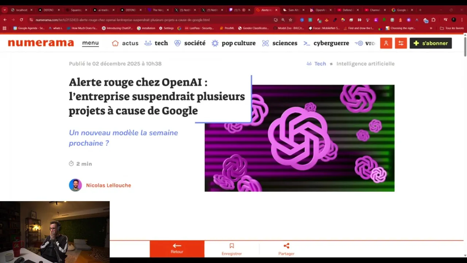This screenshot has height=263, width=467.
Task: Open the numerama menu
Action: click(90, 43)
